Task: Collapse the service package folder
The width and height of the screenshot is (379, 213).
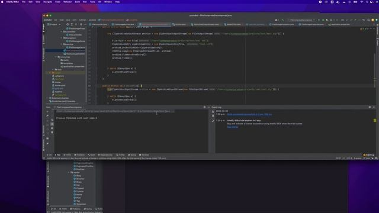Action: (x=62, y=44)
